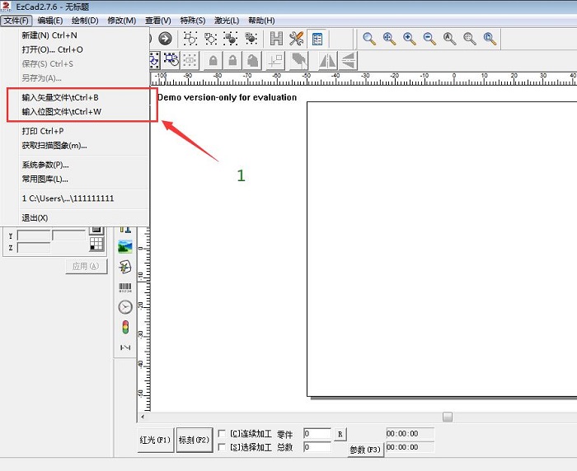
Task: Click the zoom in magnifier icon
Action: pos(410,39)
